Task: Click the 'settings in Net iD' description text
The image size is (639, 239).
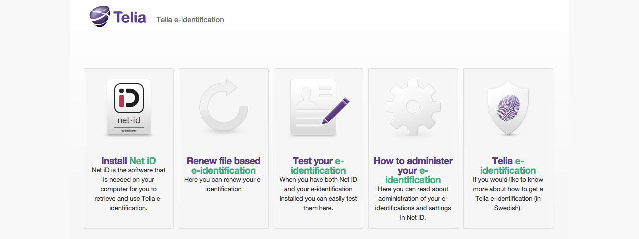Action: (x=413, y=213)
